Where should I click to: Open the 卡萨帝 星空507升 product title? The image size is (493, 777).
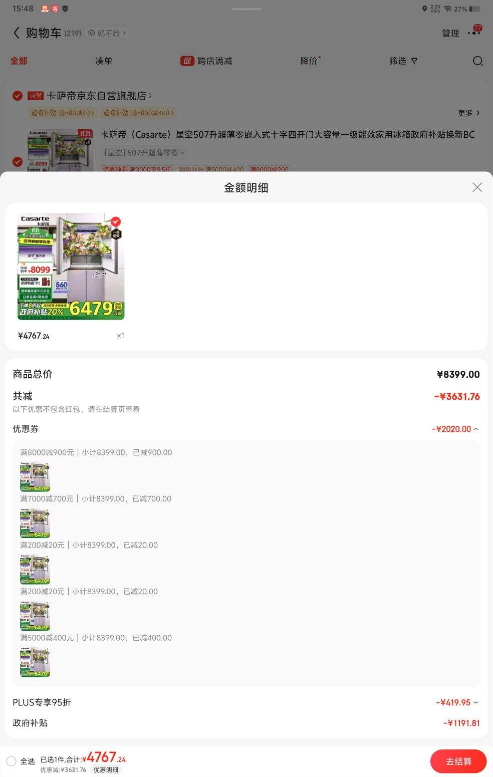click(x=288, y=135)
